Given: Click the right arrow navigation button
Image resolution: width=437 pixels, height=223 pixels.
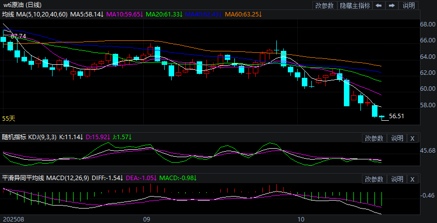Looking at the screenshot, I should click(x=392, y=5).
